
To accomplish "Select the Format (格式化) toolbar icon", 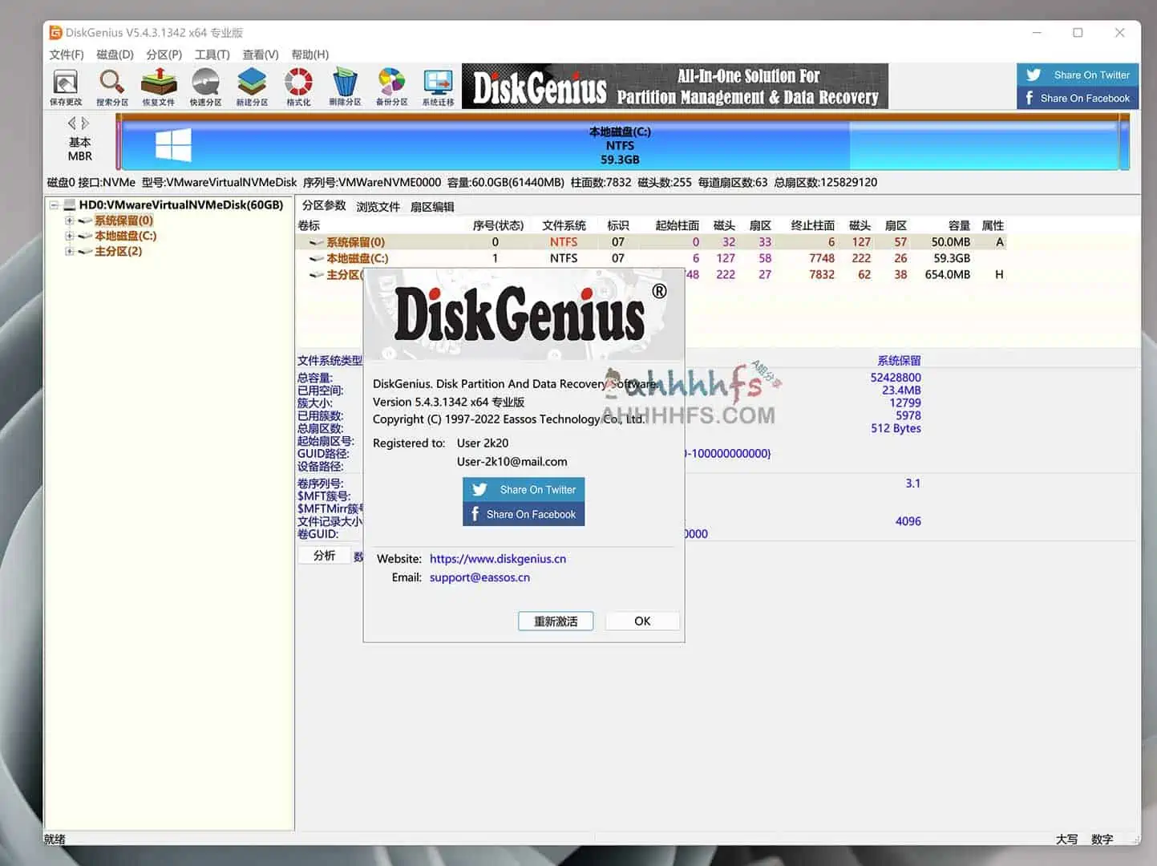I will point(298,87).
